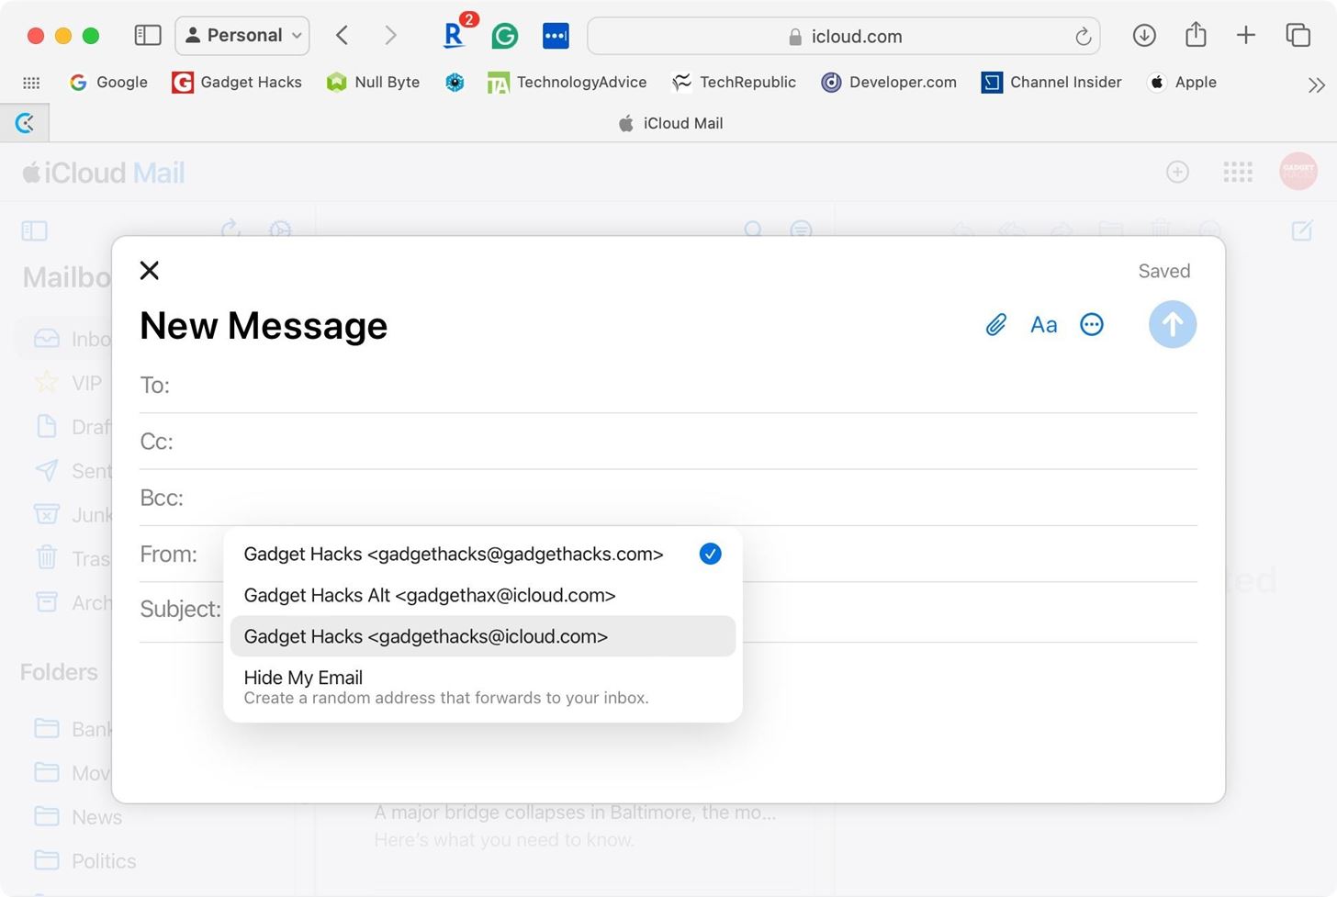Reload the page with the refresh icon

click(1083, 37)
